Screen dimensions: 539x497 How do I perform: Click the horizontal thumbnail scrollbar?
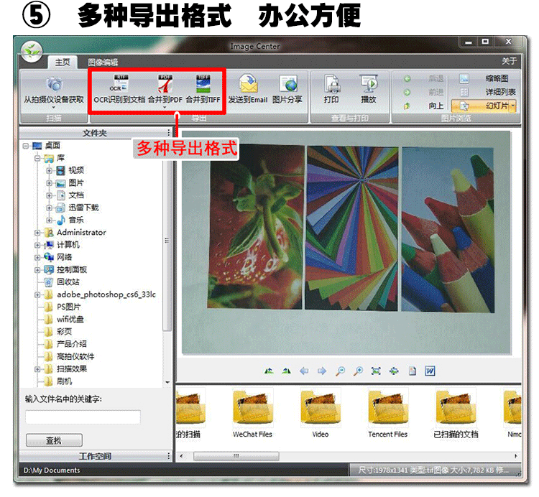click(236, 456)
